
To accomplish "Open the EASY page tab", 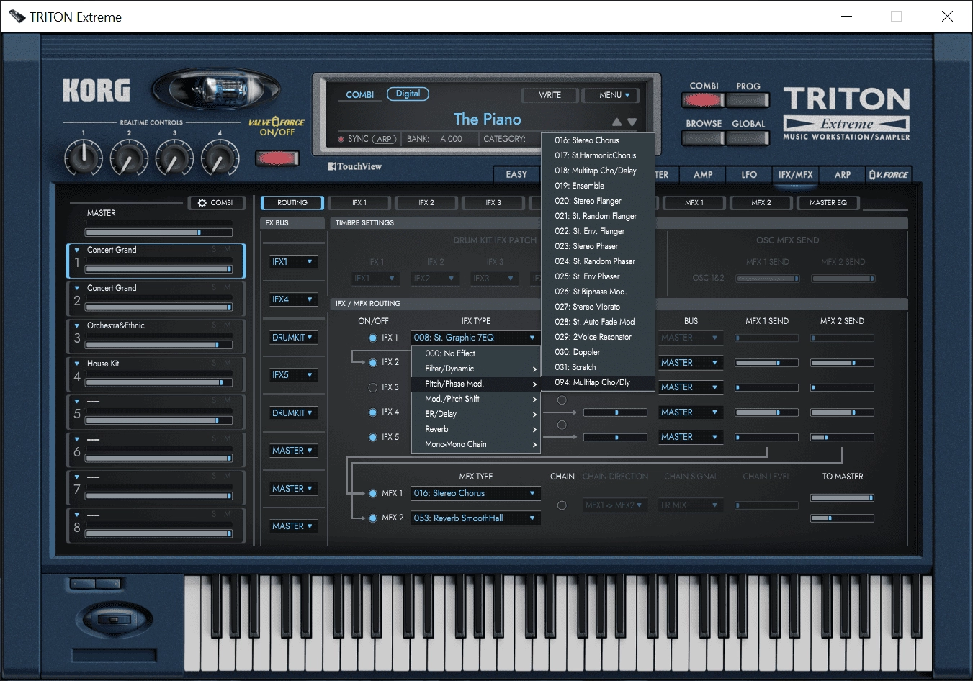I will pyautogui.click(x=516, y=175).
